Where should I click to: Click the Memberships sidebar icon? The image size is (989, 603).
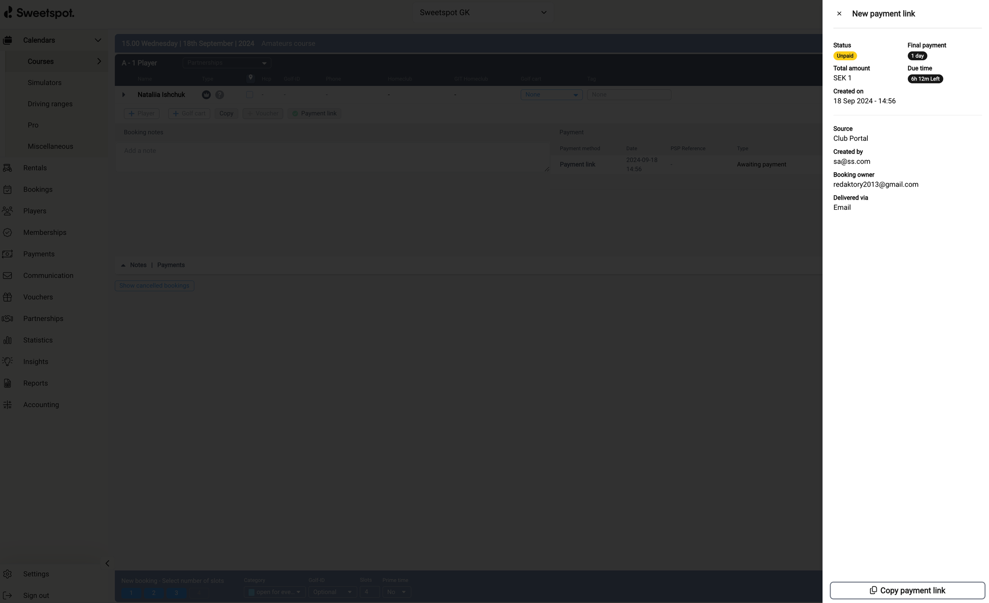(x=8, y=233)
